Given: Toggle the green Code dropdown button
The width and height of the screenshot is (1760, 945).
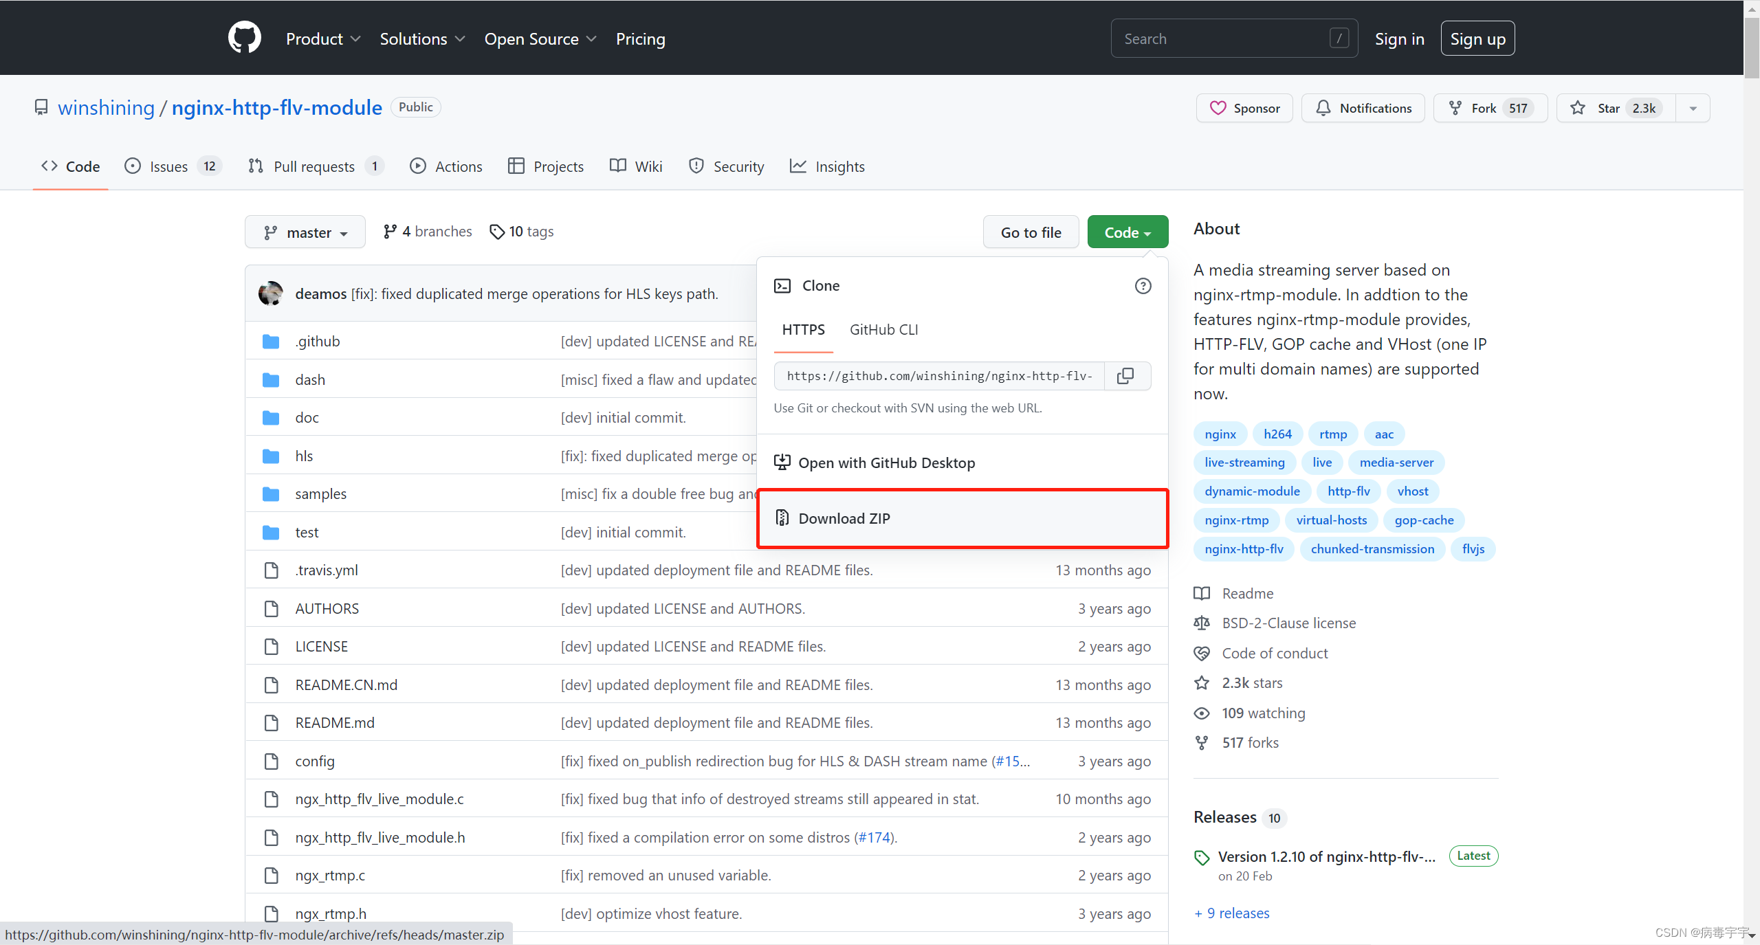Looking at the screenshot, I should click(x=1127, y=232).
